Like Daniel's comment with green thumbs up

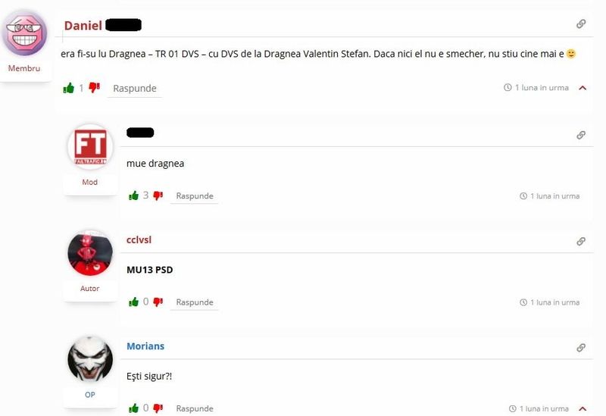pos(68,88)
